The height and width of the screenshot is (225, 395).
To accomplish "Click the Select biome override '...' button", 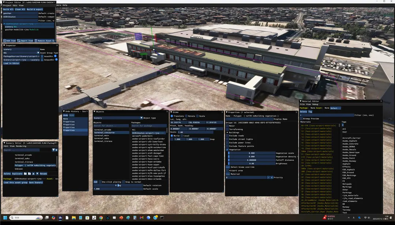I will pyautogui.click(x=228, y=167).
